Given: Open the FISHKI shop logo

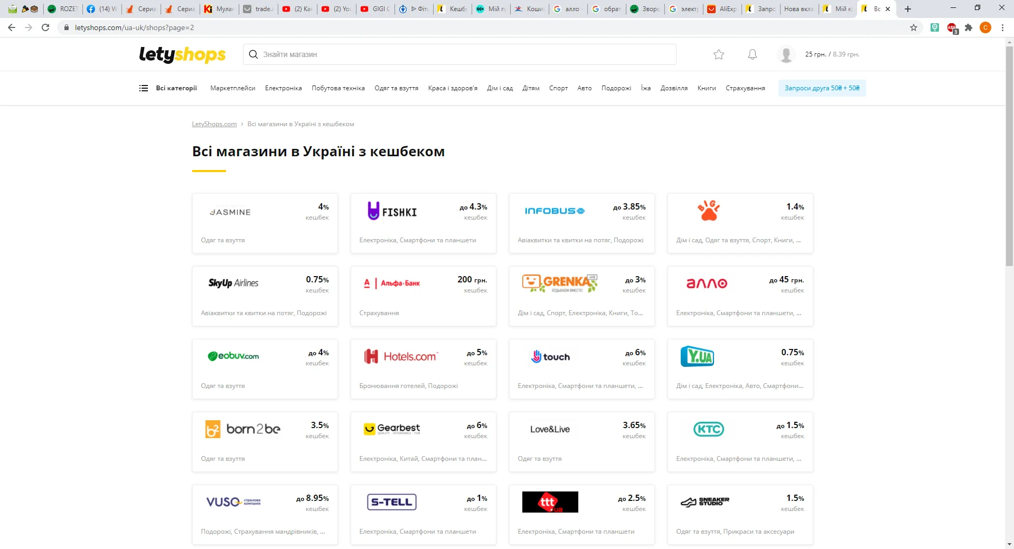Looking at the screenshot, I should pyautogui.click(x=392, y=211).
